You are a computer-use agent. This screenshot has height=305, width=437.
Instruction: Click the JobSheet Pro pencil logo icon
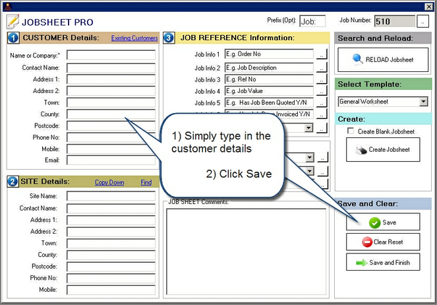point(13,22)
